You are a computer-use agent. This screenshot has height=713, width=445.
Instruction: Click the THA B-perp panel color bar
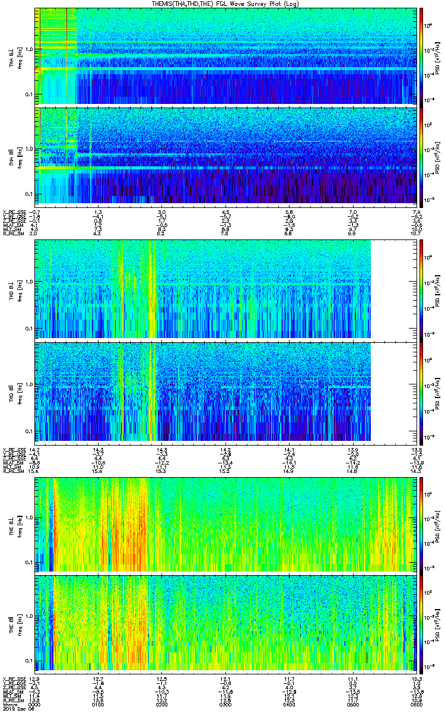pyautogui.click(x=421, y=56)
